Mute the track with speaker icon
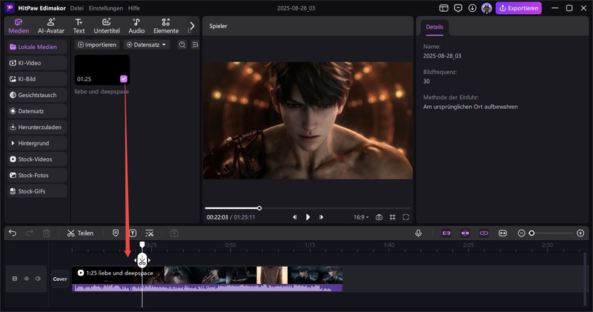The width and height of the screenshot is (593, 312). [38, 279]
